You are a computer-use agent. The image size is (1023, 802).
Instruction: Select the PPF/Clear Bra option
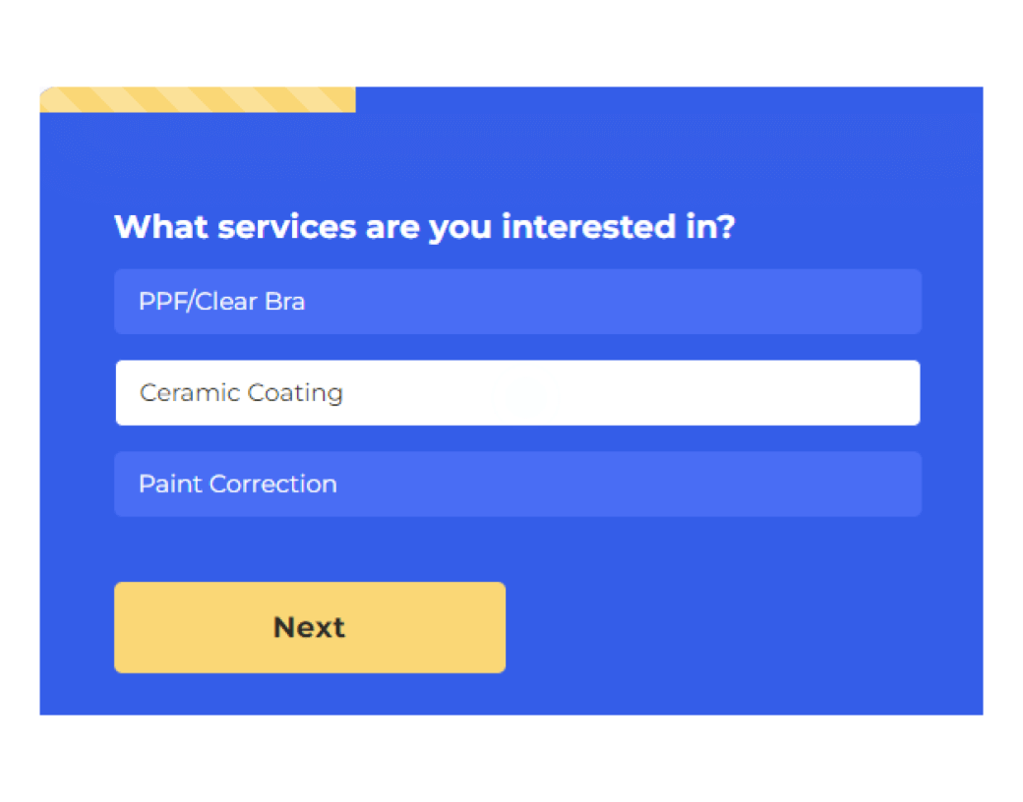point(517,302)
